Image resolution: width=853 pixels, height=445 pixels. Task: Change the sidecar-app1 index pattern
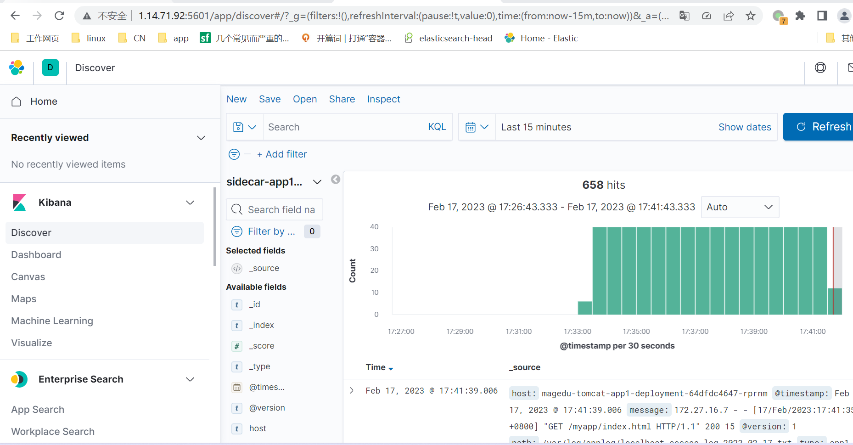click(x=274, y=182)
